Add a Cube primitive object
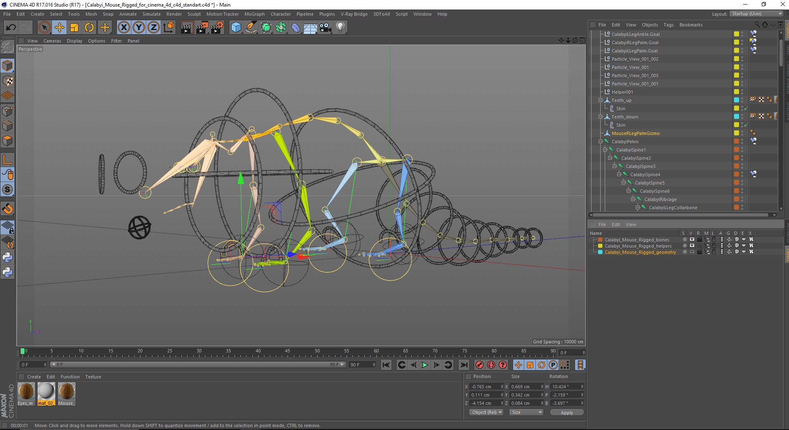This screenshot has width=789, height=430. pos(236,28)
